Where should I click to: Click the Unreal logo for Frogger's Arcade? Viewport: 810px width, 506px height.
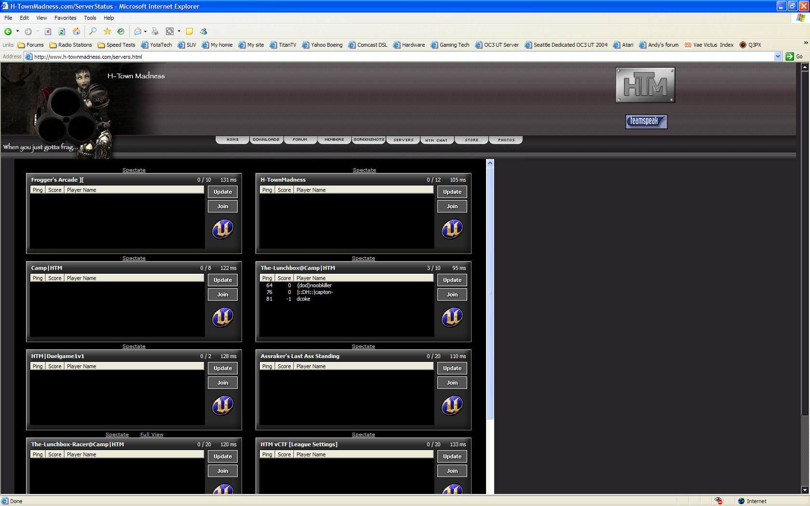[223, 229]
